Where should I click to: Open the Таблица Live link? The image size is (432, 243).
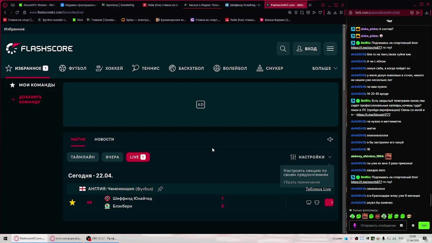pyautogui.click(x=318, y=189)
